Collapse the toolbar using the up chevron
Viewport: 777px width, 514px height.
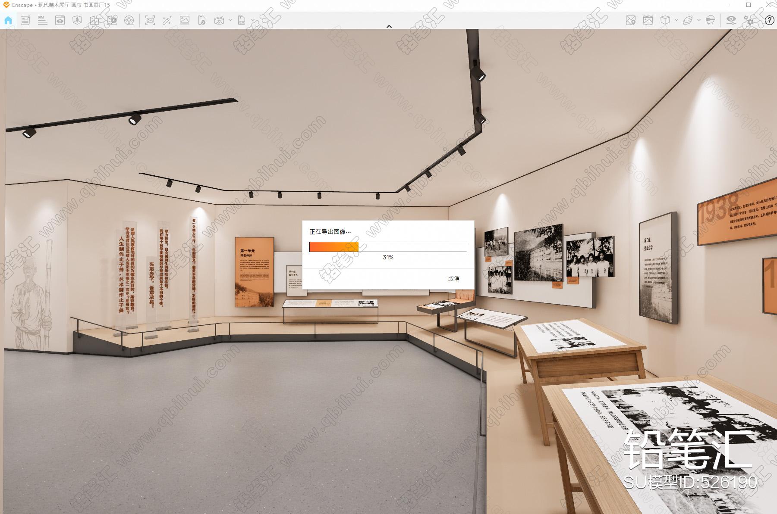click(x=389, y=26)
